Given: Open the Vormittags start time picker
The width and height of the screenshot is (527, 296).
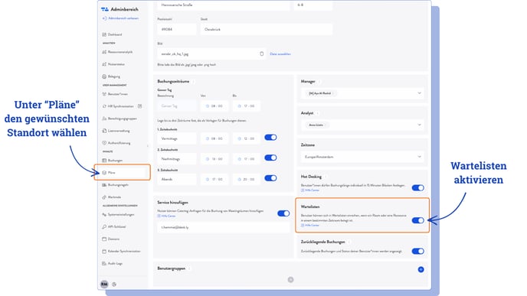Looking at the screenshot, I should click(x=214, y=138).
